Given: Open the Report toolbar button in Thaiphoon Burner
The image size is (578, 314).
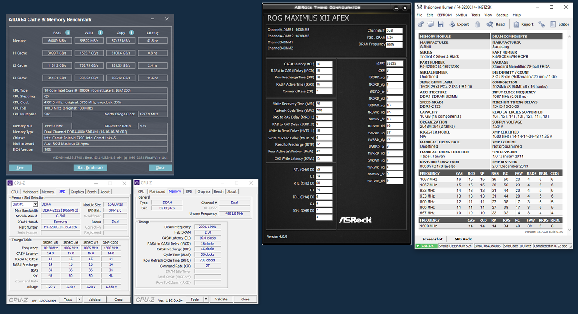Looking at the screenshot, I should point(523,24).
